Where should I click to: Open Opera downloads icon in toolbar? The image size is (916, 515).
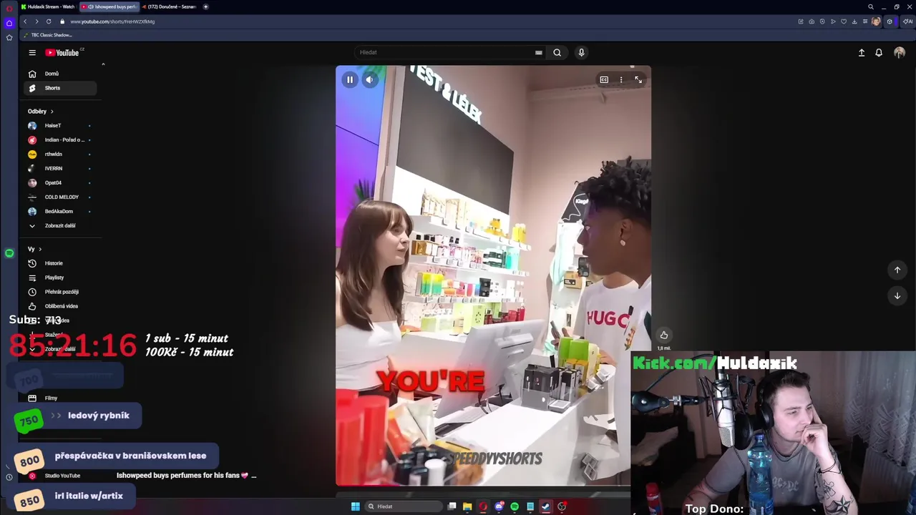(854, 21)
